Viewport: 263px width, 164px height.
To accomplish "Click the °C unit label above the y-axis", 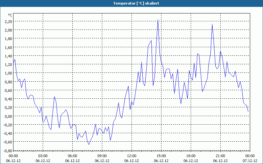I will pos(10,15).
